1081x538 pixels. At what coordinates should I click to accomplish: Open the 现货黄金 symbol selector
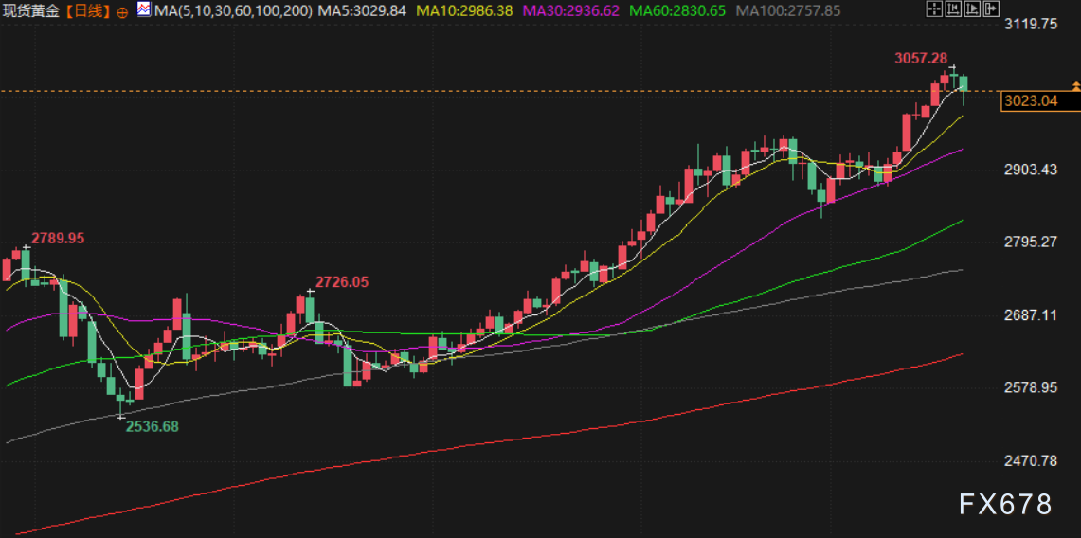click(x=32, y=11)
